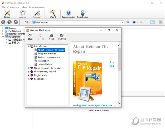The height and width of the screenshot is (129, 165).
Task: Expand the Feedback help section
Action: click(29, 79)
